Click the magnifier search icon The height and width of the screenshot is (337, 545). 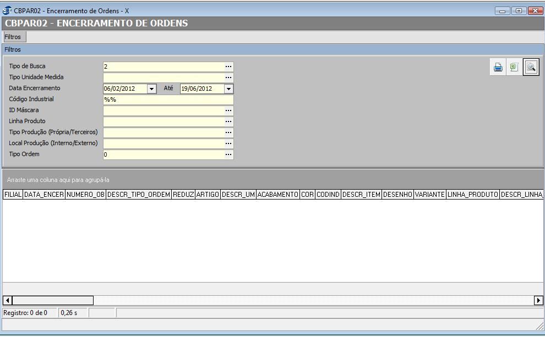tap(531, 68)
